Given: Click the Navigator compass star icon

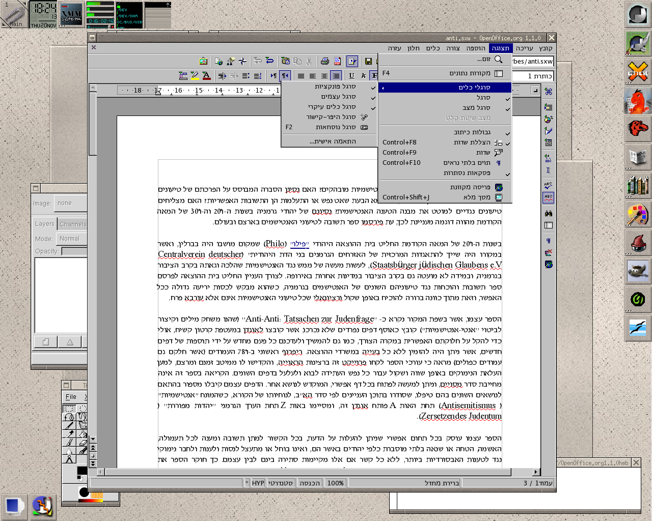Looking at the screenshot, I should pyautogui.click(x=242, y=62).
